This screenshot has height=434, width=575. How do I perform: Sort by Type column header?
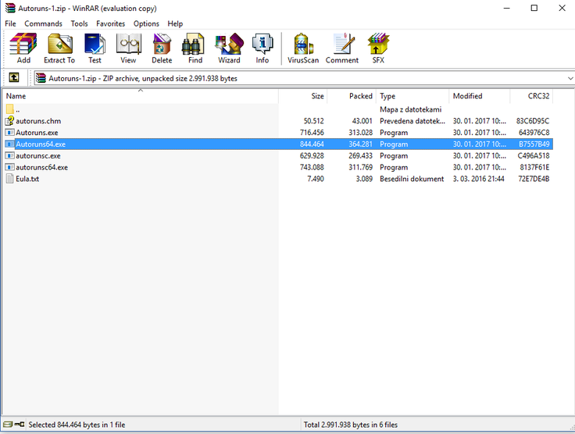412,96
